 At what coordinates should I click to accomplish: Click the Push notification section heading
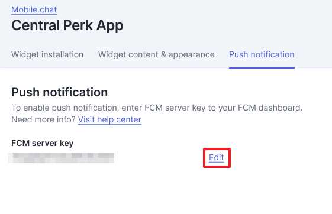pos(60,92)
